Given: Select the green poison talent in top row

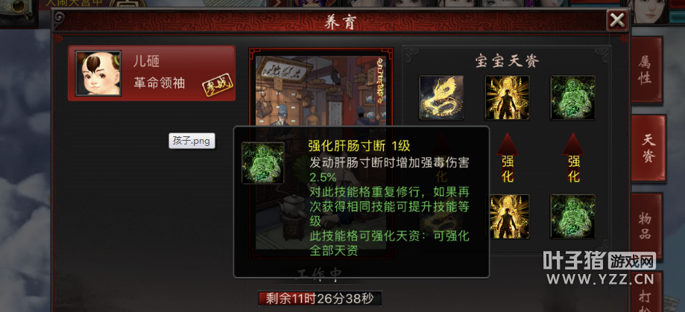Looking at the screenshot, I should click(572, 98).
